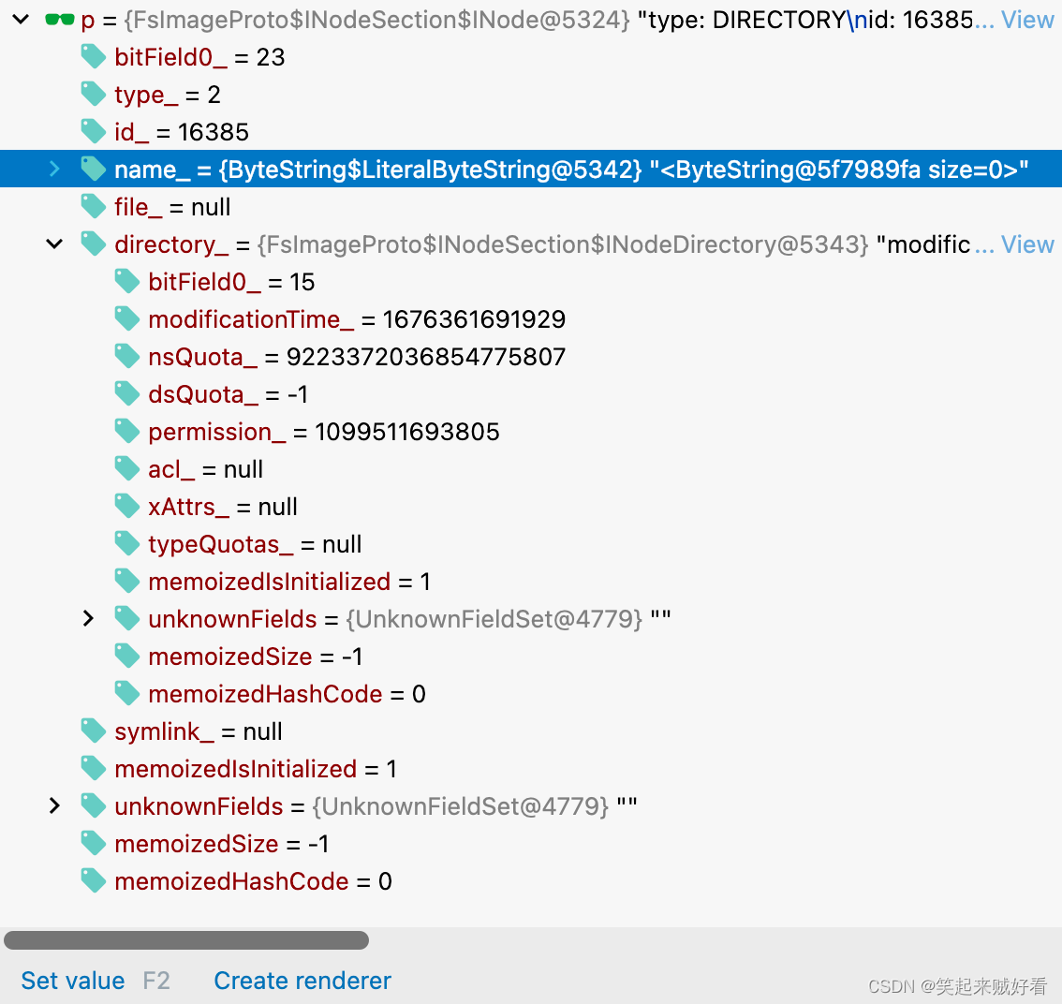Click the tag icon of the name_ field
Screen dimensions: 1062x1004
click(94, 169)
